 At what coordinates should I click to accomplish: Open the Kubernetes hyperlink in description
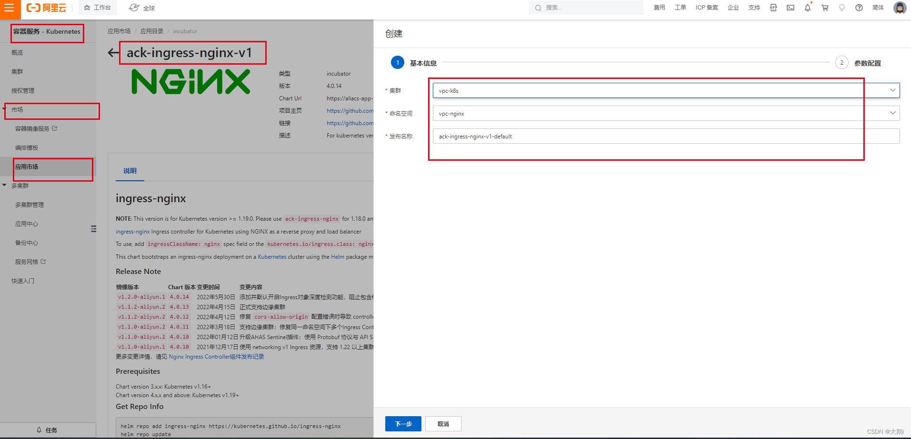272,257
